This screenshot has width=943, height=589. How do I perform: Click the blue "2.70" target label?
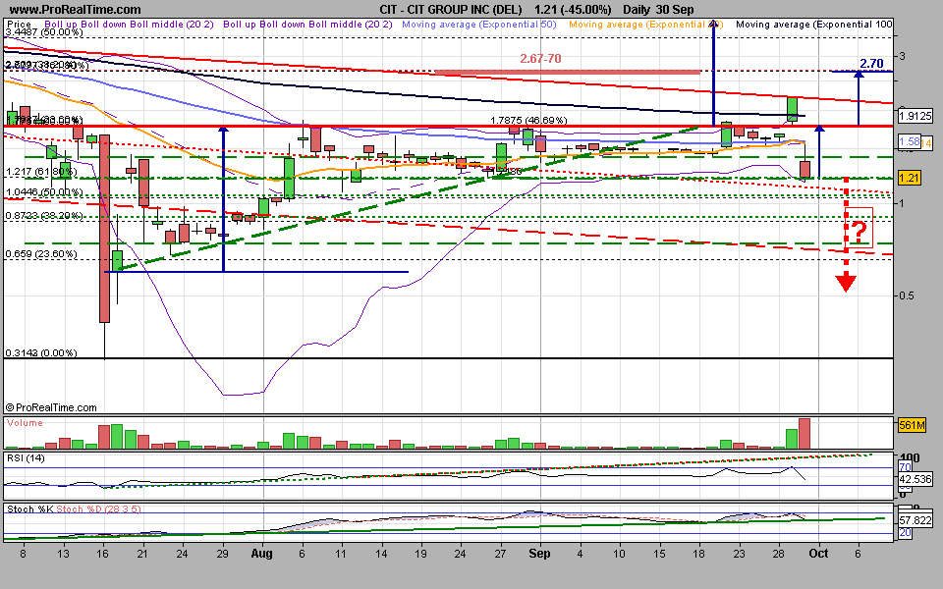[871, 63]
